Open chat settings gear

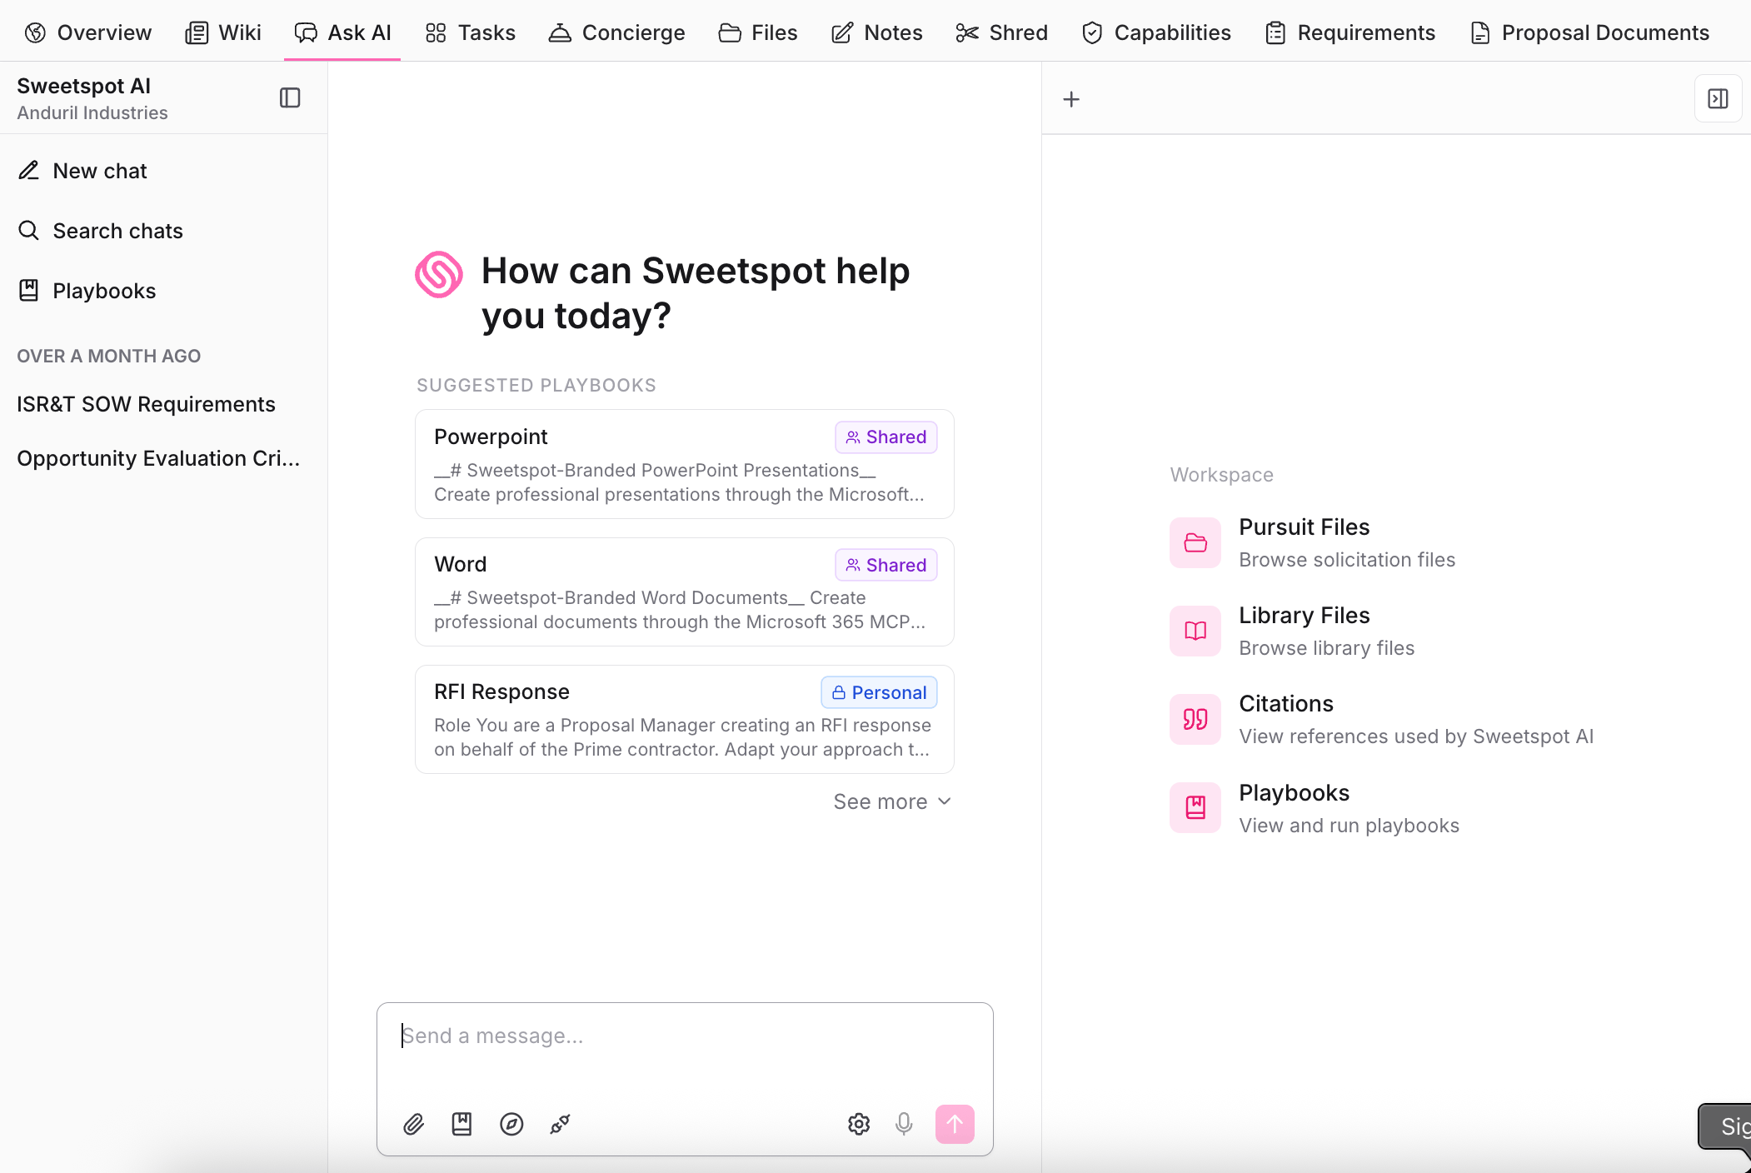click(x=859, y=1125)
